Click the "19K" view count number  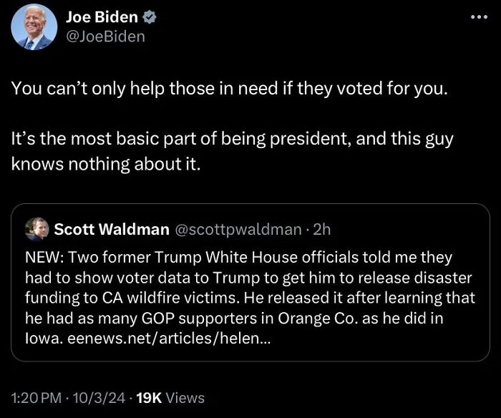coord(150,398)
